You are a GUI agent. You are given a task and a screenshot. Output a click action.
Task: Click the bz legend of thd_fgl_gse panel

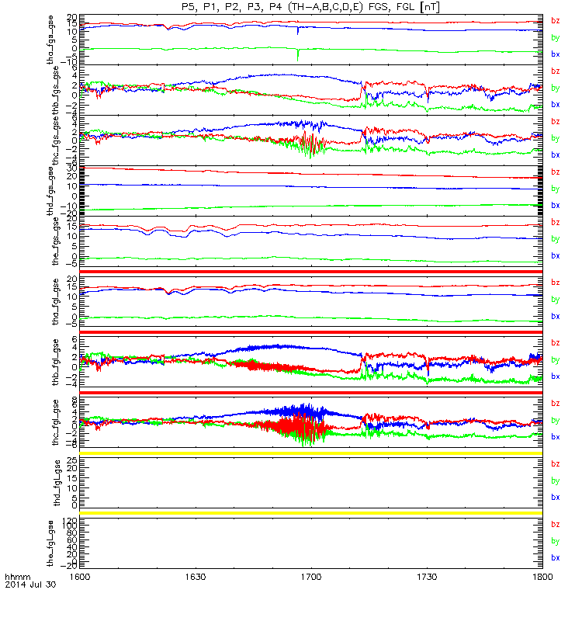point(556,463)
